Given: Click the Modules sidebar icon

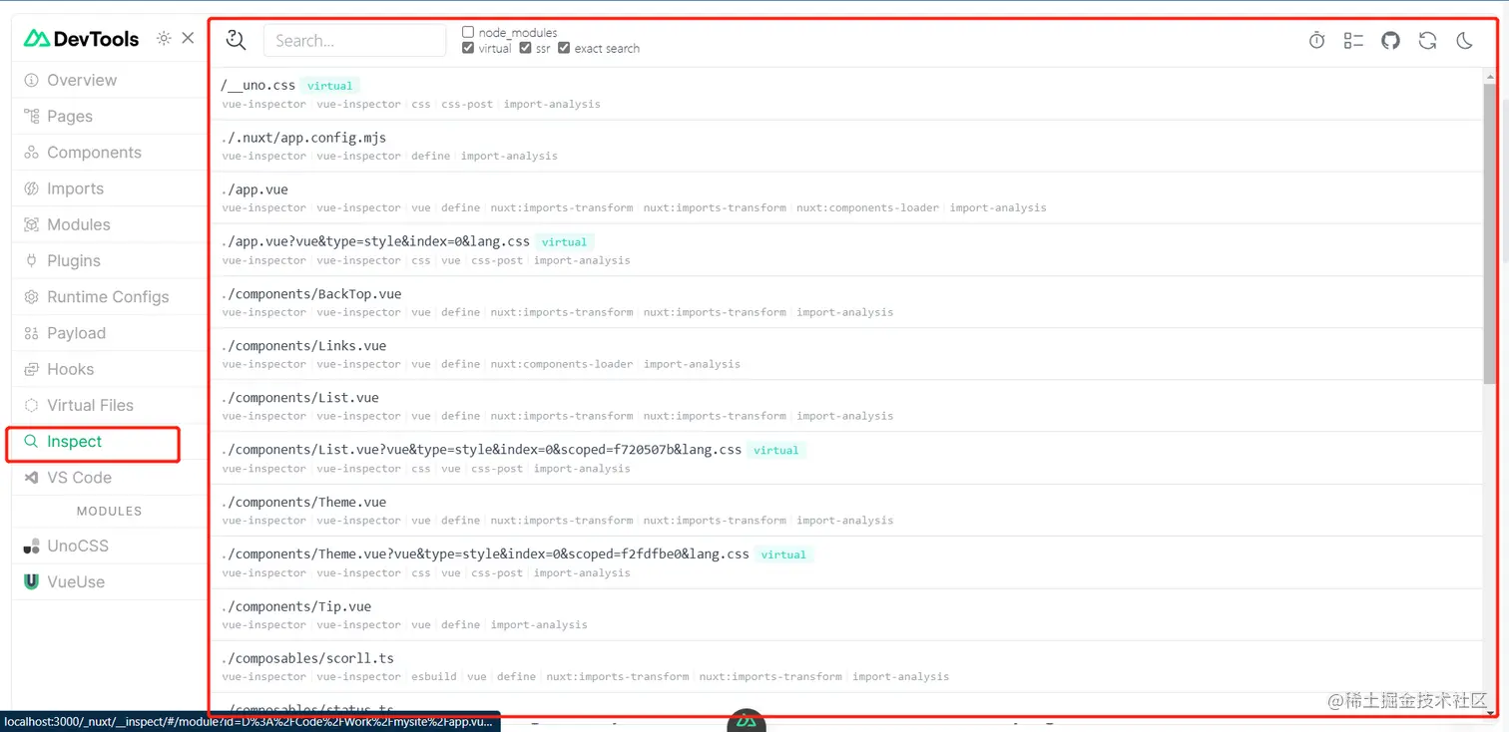Looking at the screenshot, I should click(32, 224).
